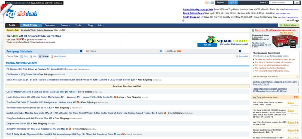This screenshot has width=302, height=139.
Task: Open the Civilization V (PC) Game deal
Action: (21, 75)
